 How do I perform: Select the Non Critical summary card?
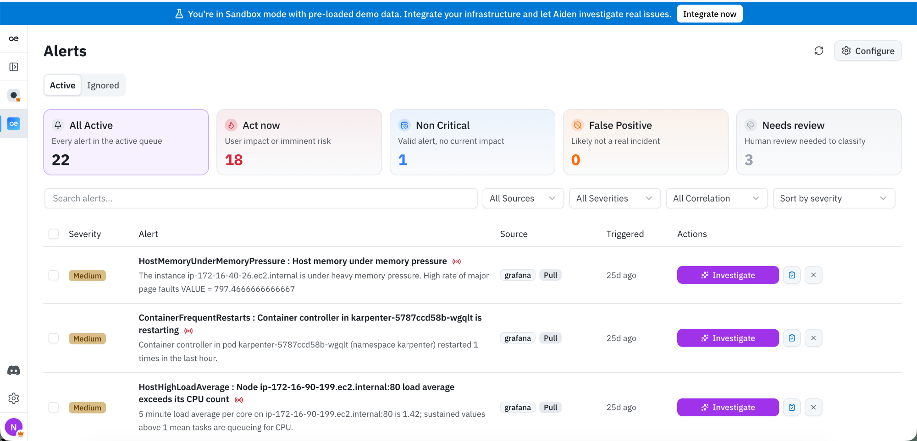click(x=472, y=142)
